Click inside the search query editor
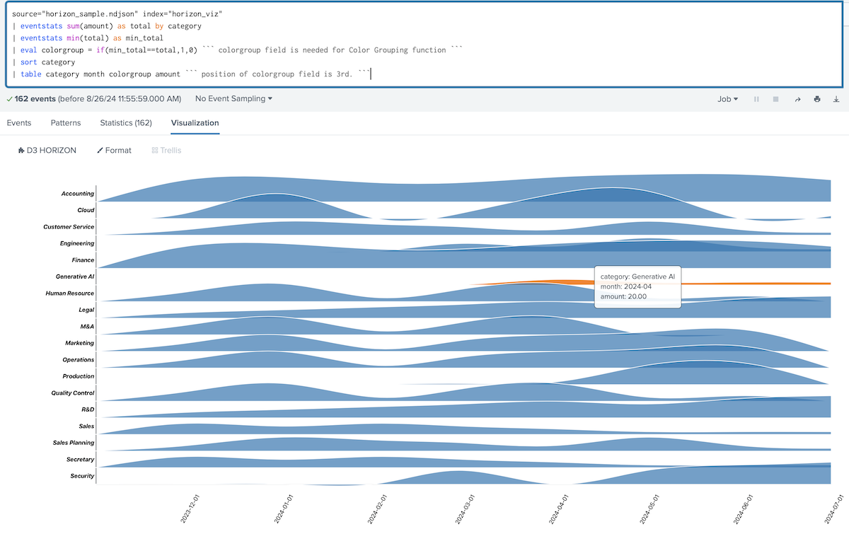Image resolution: width=849 pixels, height=534 pixels. coord(423,44)
